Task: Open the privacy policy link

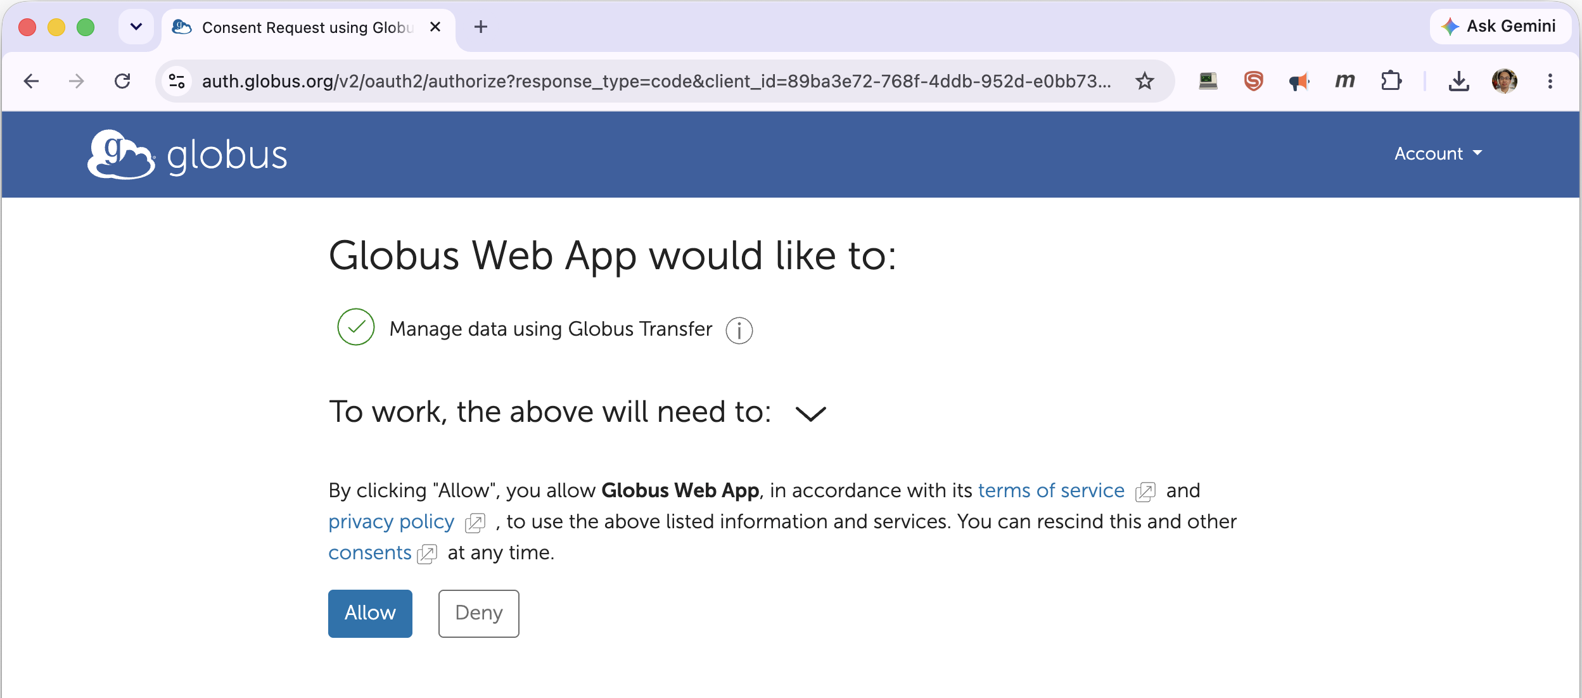Action: [391, 521]
